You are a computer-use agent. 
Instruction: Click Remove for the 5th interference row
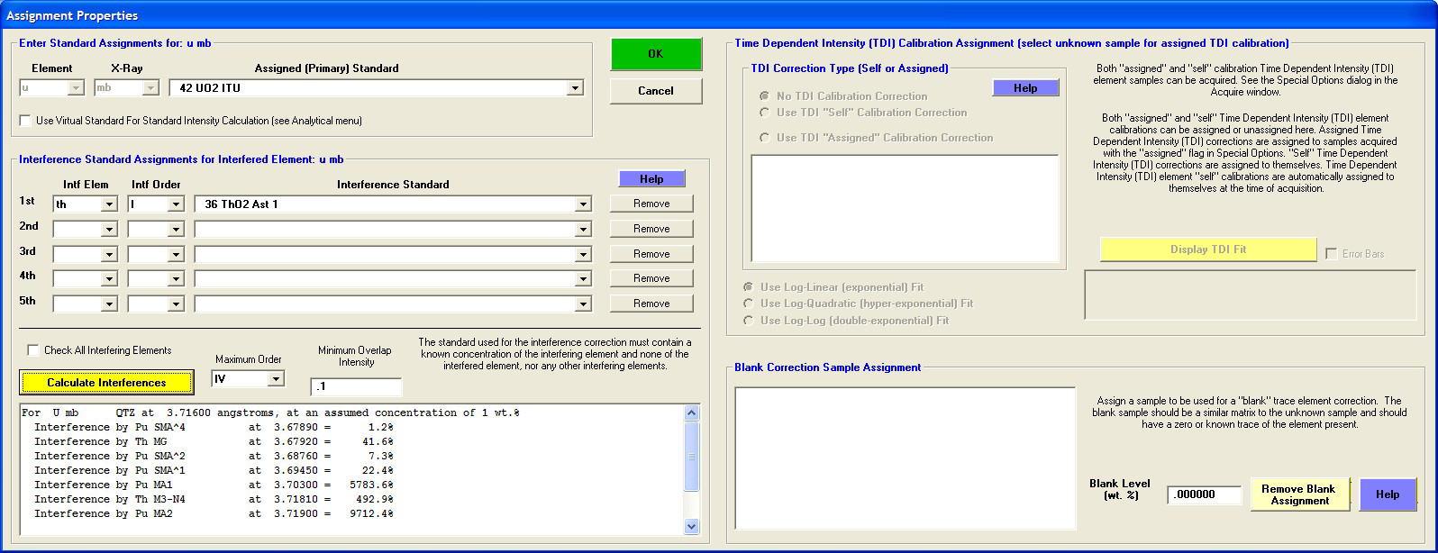pos(651,304)
